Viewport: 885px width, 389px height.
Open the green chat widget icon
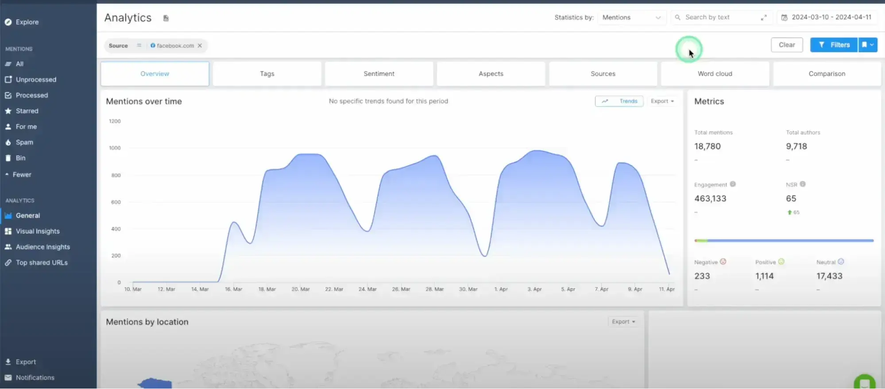pos(864,382)
